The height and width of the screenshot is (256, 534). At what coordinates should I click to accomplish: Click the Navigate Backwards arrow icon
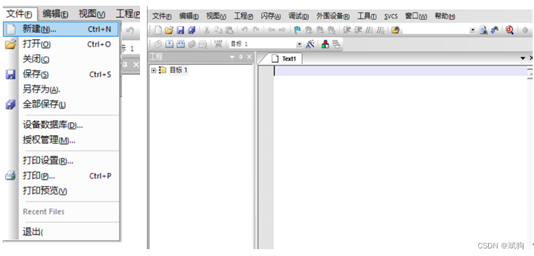click(x=271, y=30)
